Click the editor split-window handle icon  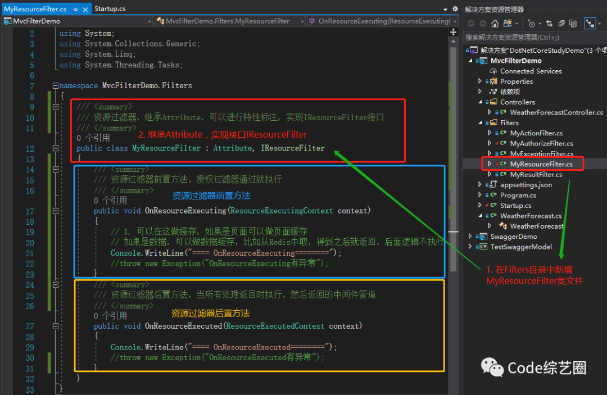[454, 31]
